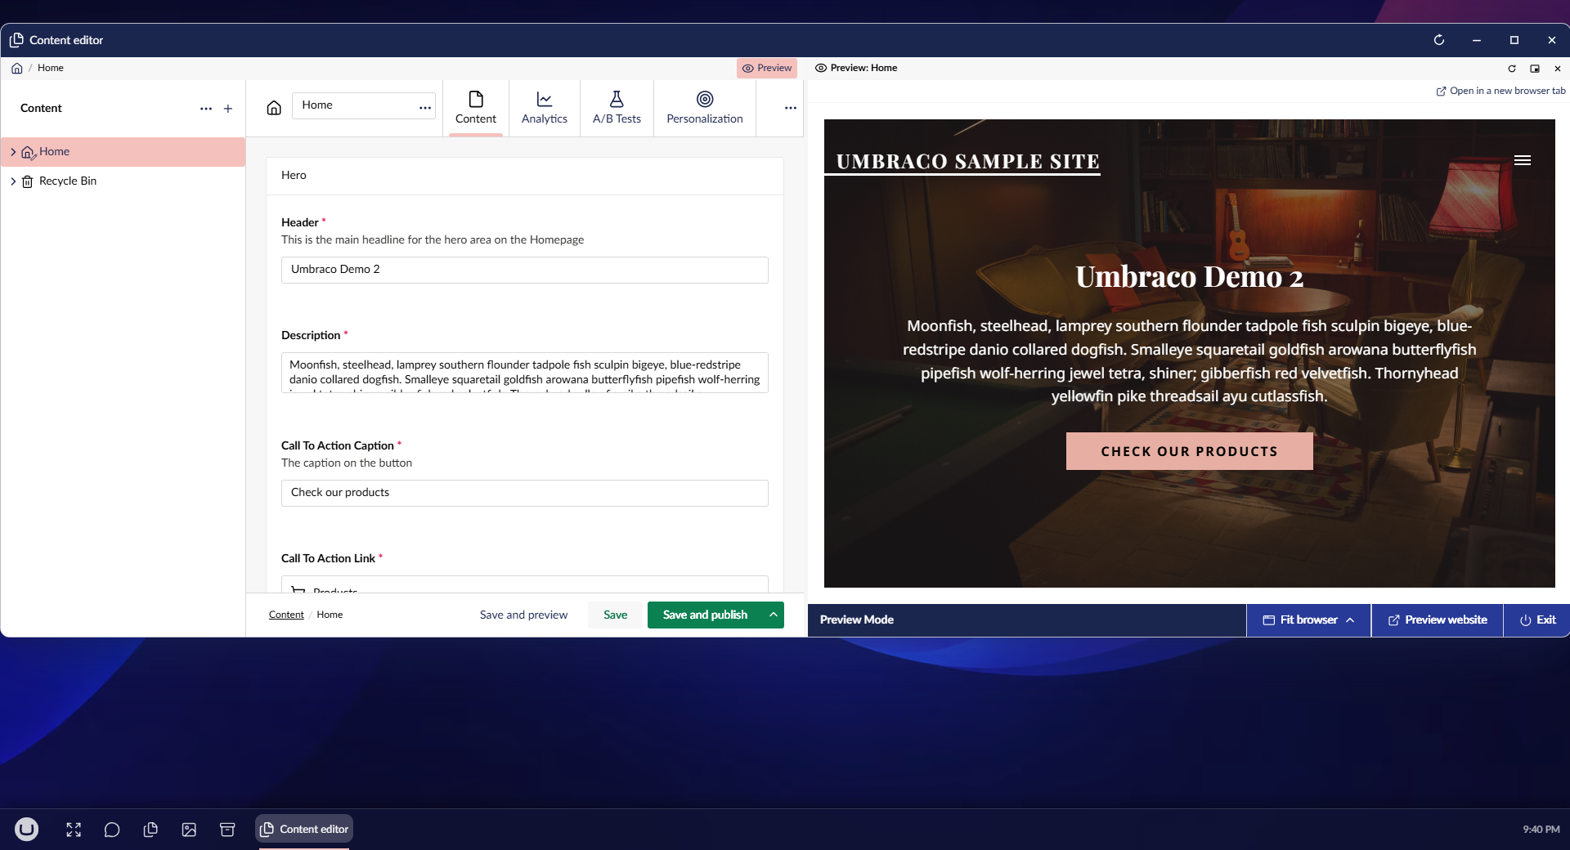
Task: Open the Fit browser size dropdown
Action: pos(1308,620)
